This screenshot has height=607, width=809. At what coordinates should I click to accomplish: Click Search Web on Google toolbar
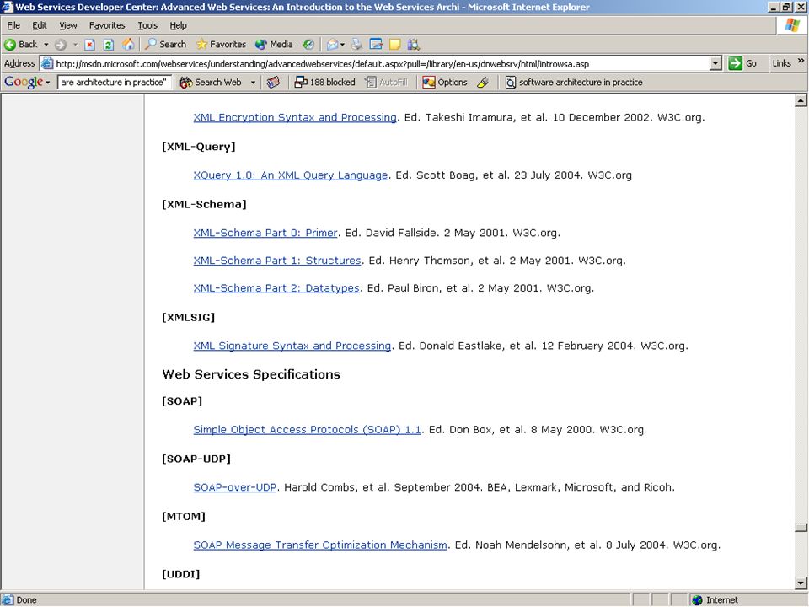pos(211,82)
